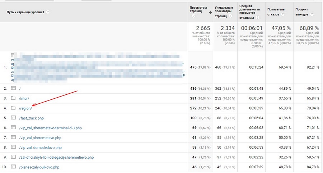Open help icon for Уникальные просмотры страниц

click(230, 16)
